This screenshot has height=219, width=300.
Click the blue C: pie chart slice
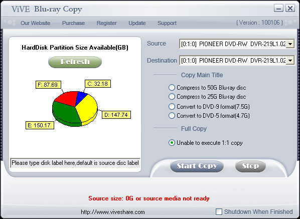coord(81,97)
